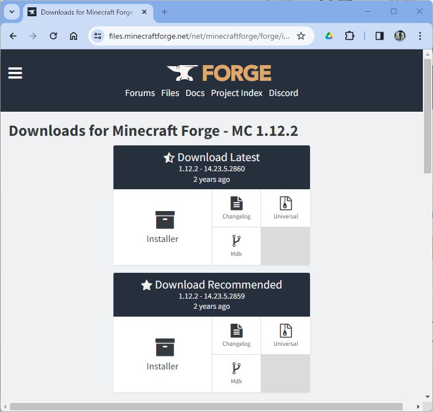This screenshot has height=412, width=433.
Task: Download Mdk under Download Latest
Action: [236, 241]
